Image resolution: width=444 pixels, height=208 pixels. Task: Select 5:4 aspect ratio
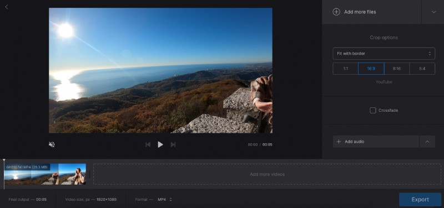[x=422, y=69]
